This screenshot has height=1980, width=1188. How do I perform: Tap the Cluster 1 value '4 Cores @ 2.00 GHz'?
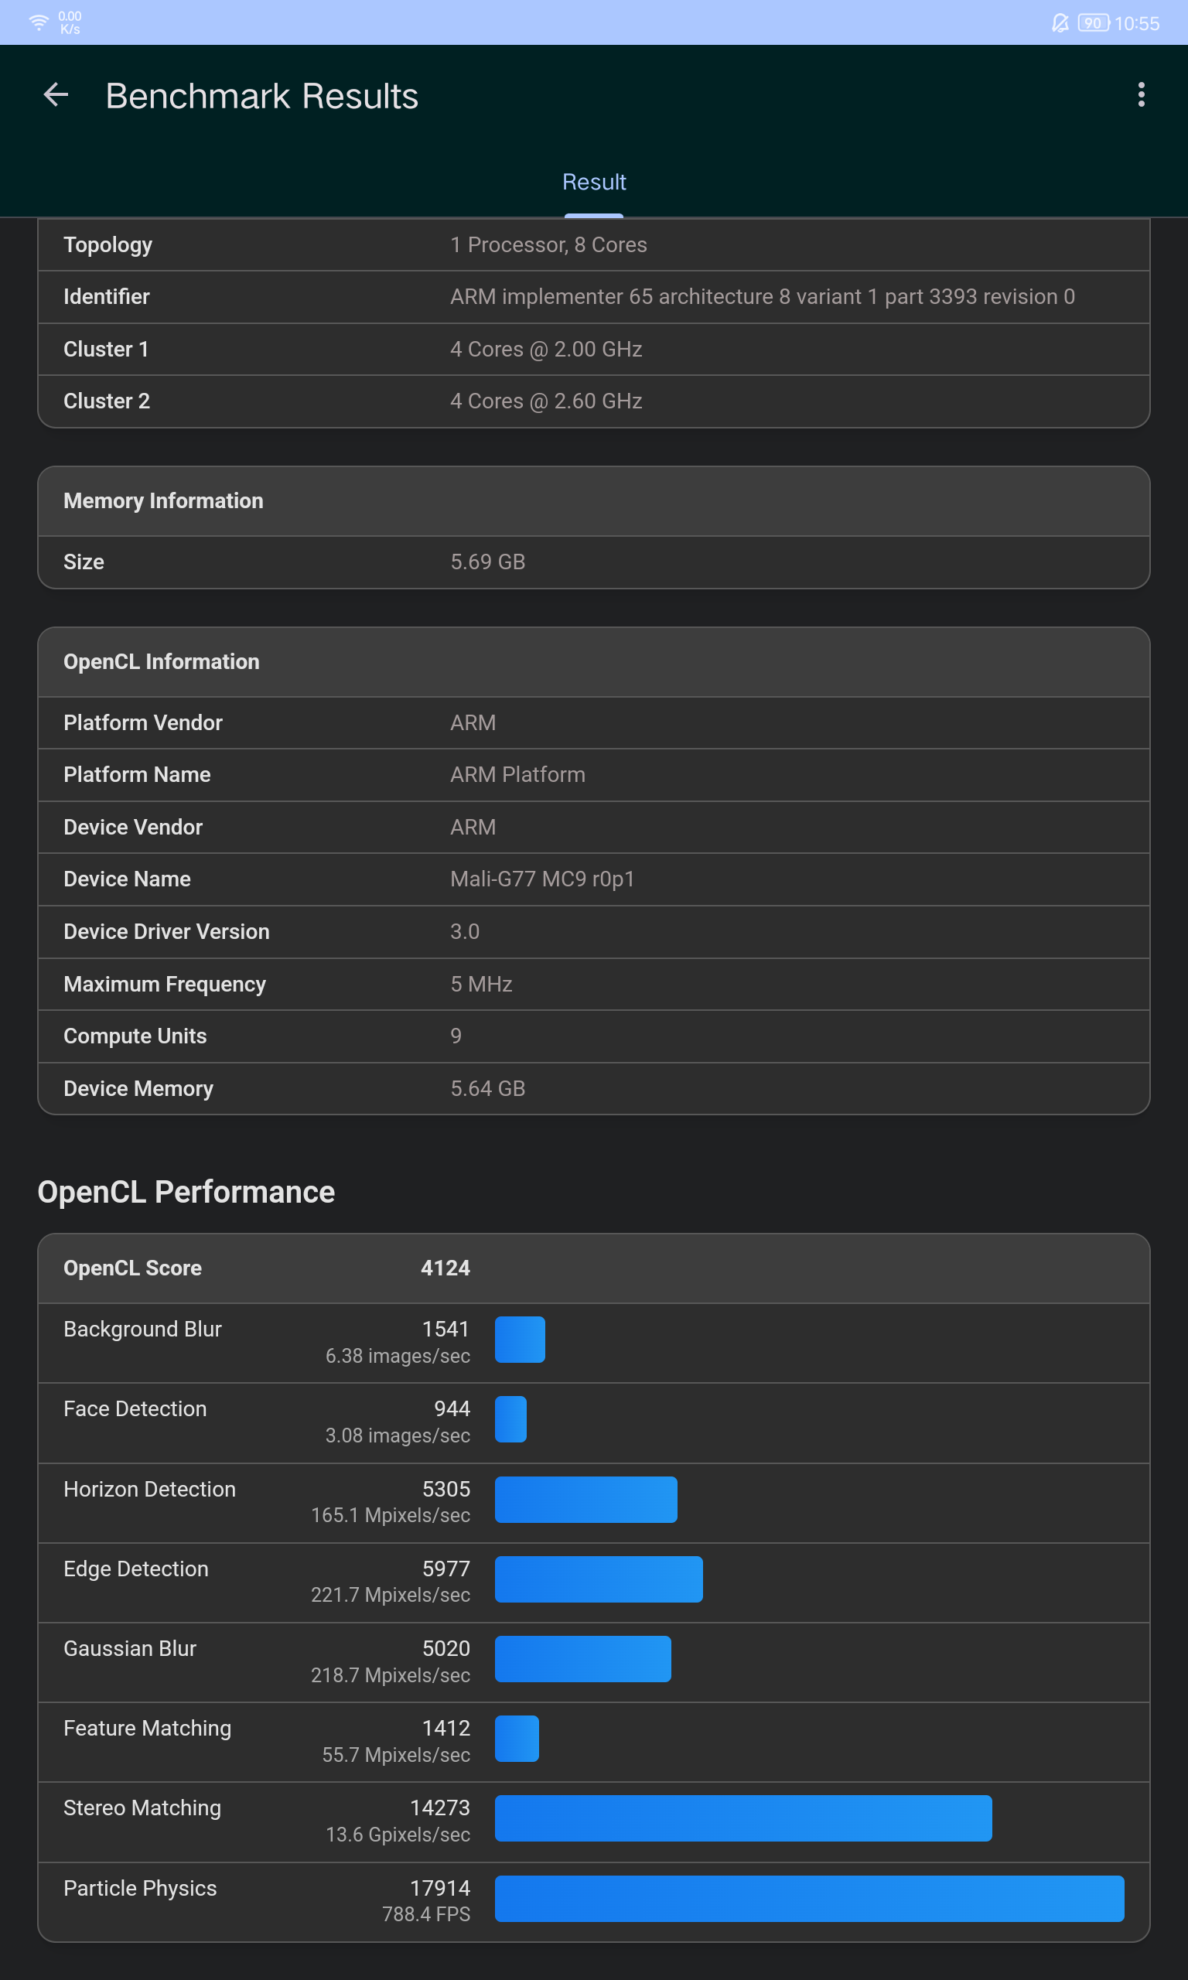pos(546,350)
